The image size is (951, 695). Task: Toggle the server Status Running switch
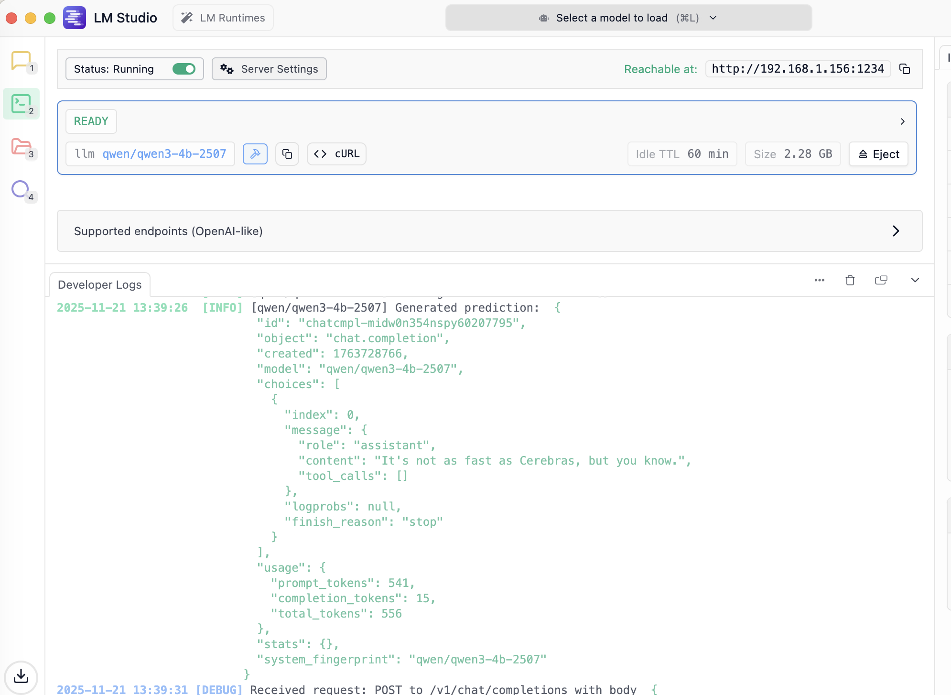tap(184, 69)
